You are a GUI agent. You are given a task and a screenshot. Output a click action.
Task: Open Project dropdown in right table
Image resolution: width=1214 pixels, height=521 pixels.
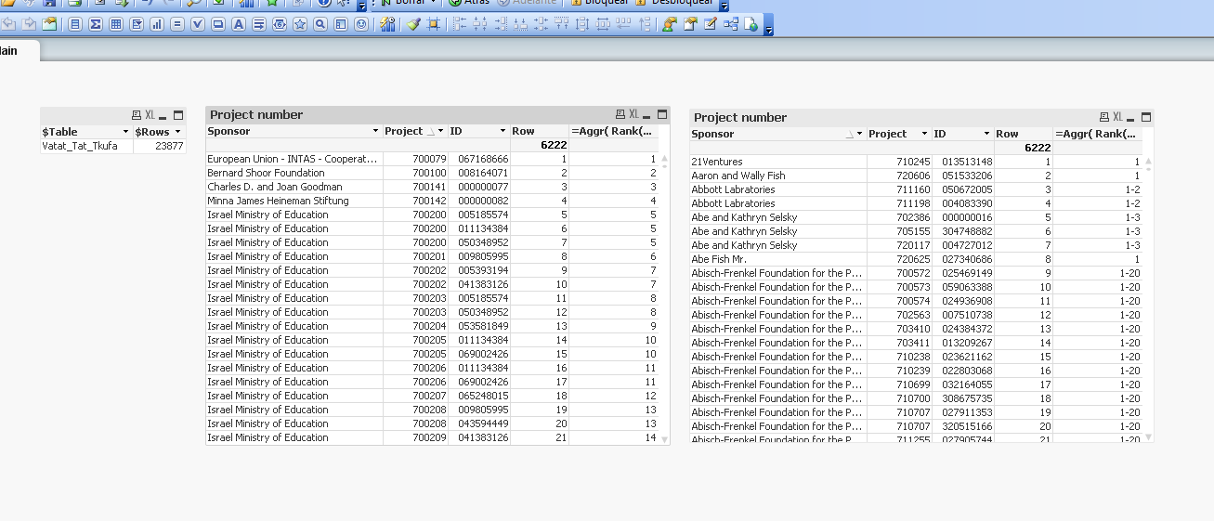click(924, 135)
